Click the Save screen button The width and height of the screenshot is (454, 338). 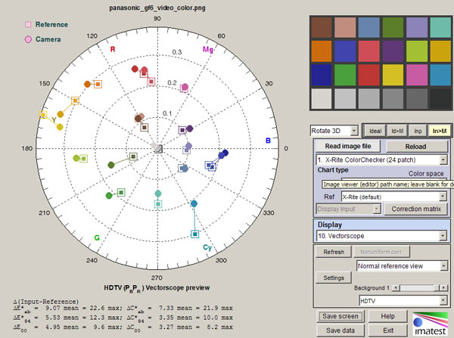(x=340, y=316)
